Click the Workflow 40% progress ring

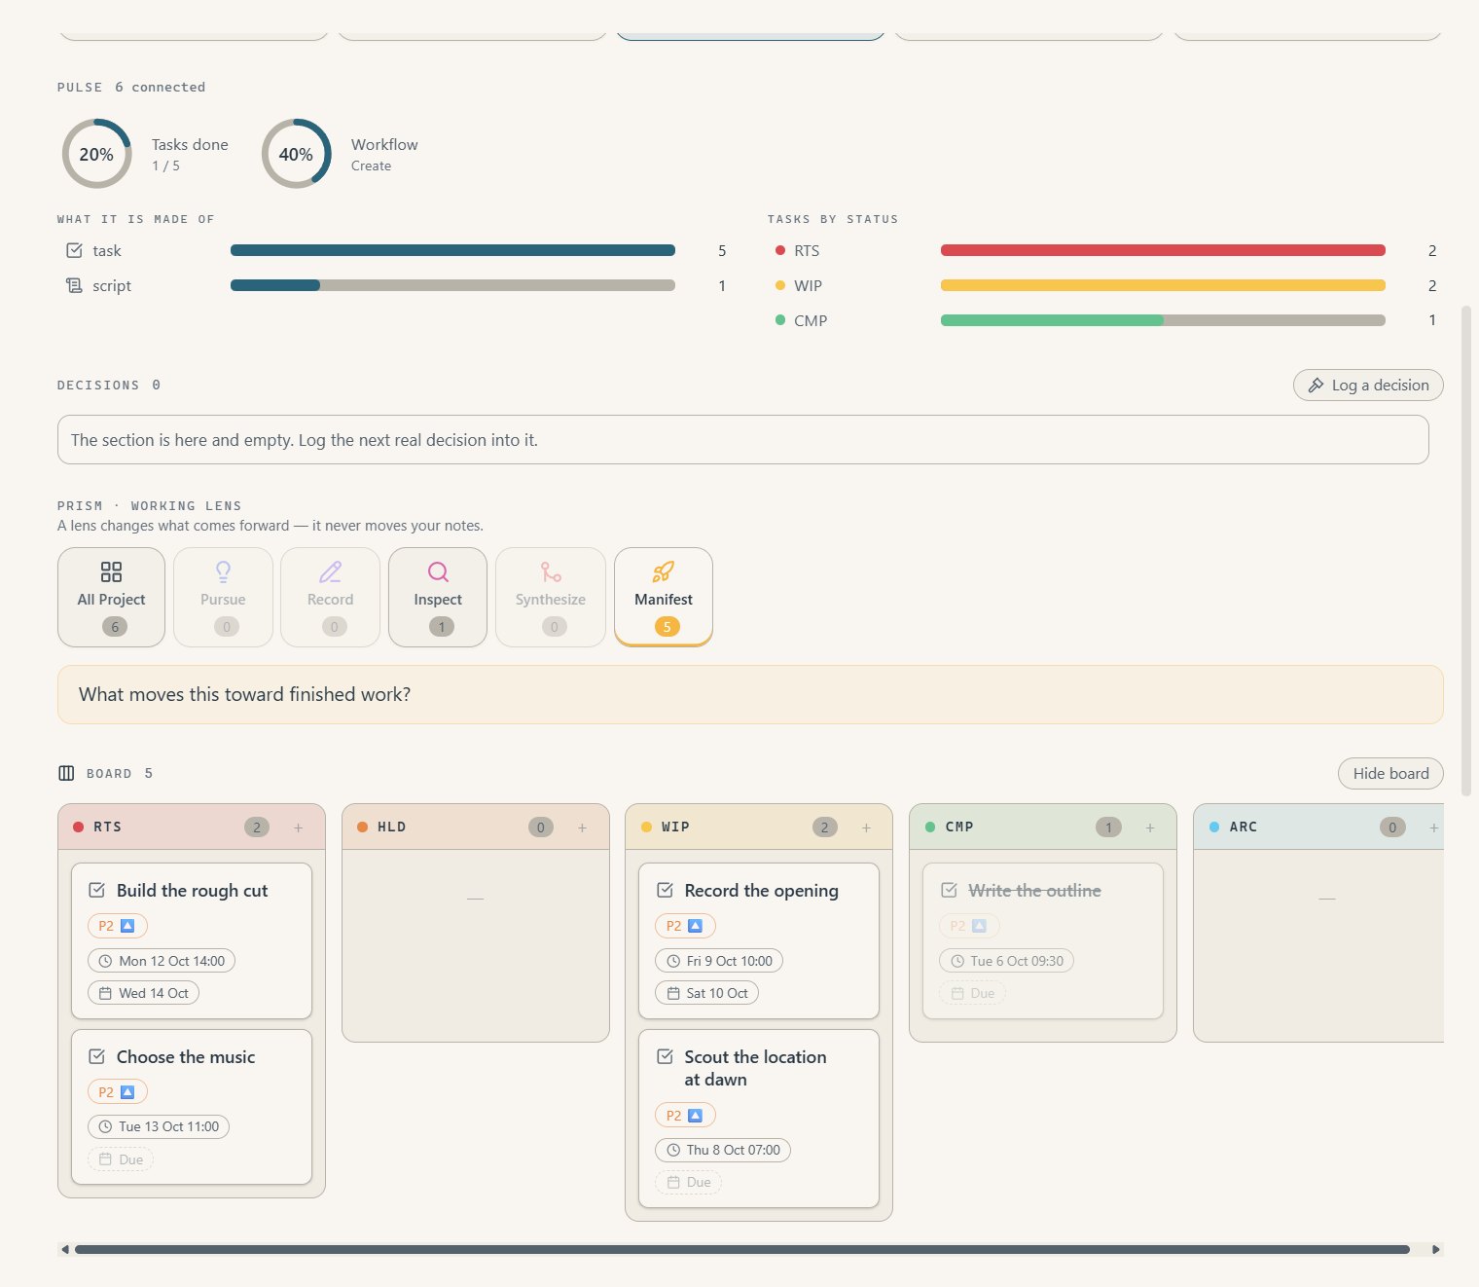tap(296, 154)
